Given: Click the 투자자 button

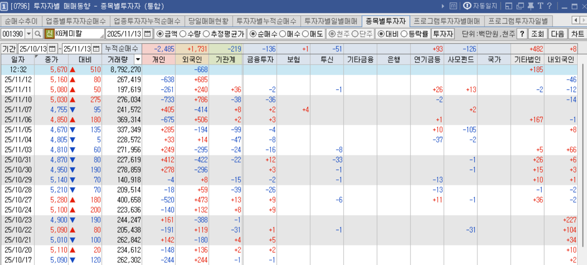Looking at the screenshot, I should [443, 34].
